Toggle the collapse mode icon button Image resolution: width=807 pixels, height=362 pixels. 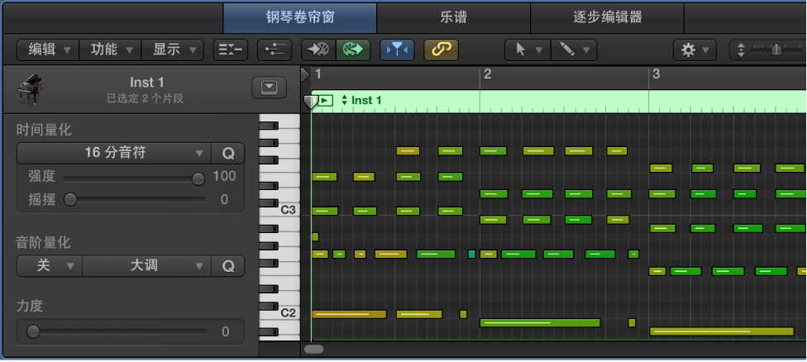[x=231, y=50]
